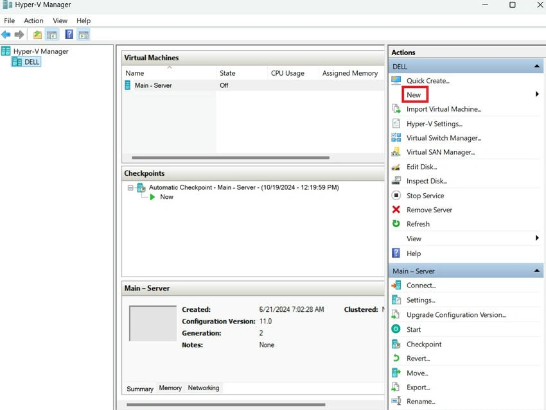The image size is (546, 410).
Task: Click the green Revert arrow icon
Action: point(396,358)
